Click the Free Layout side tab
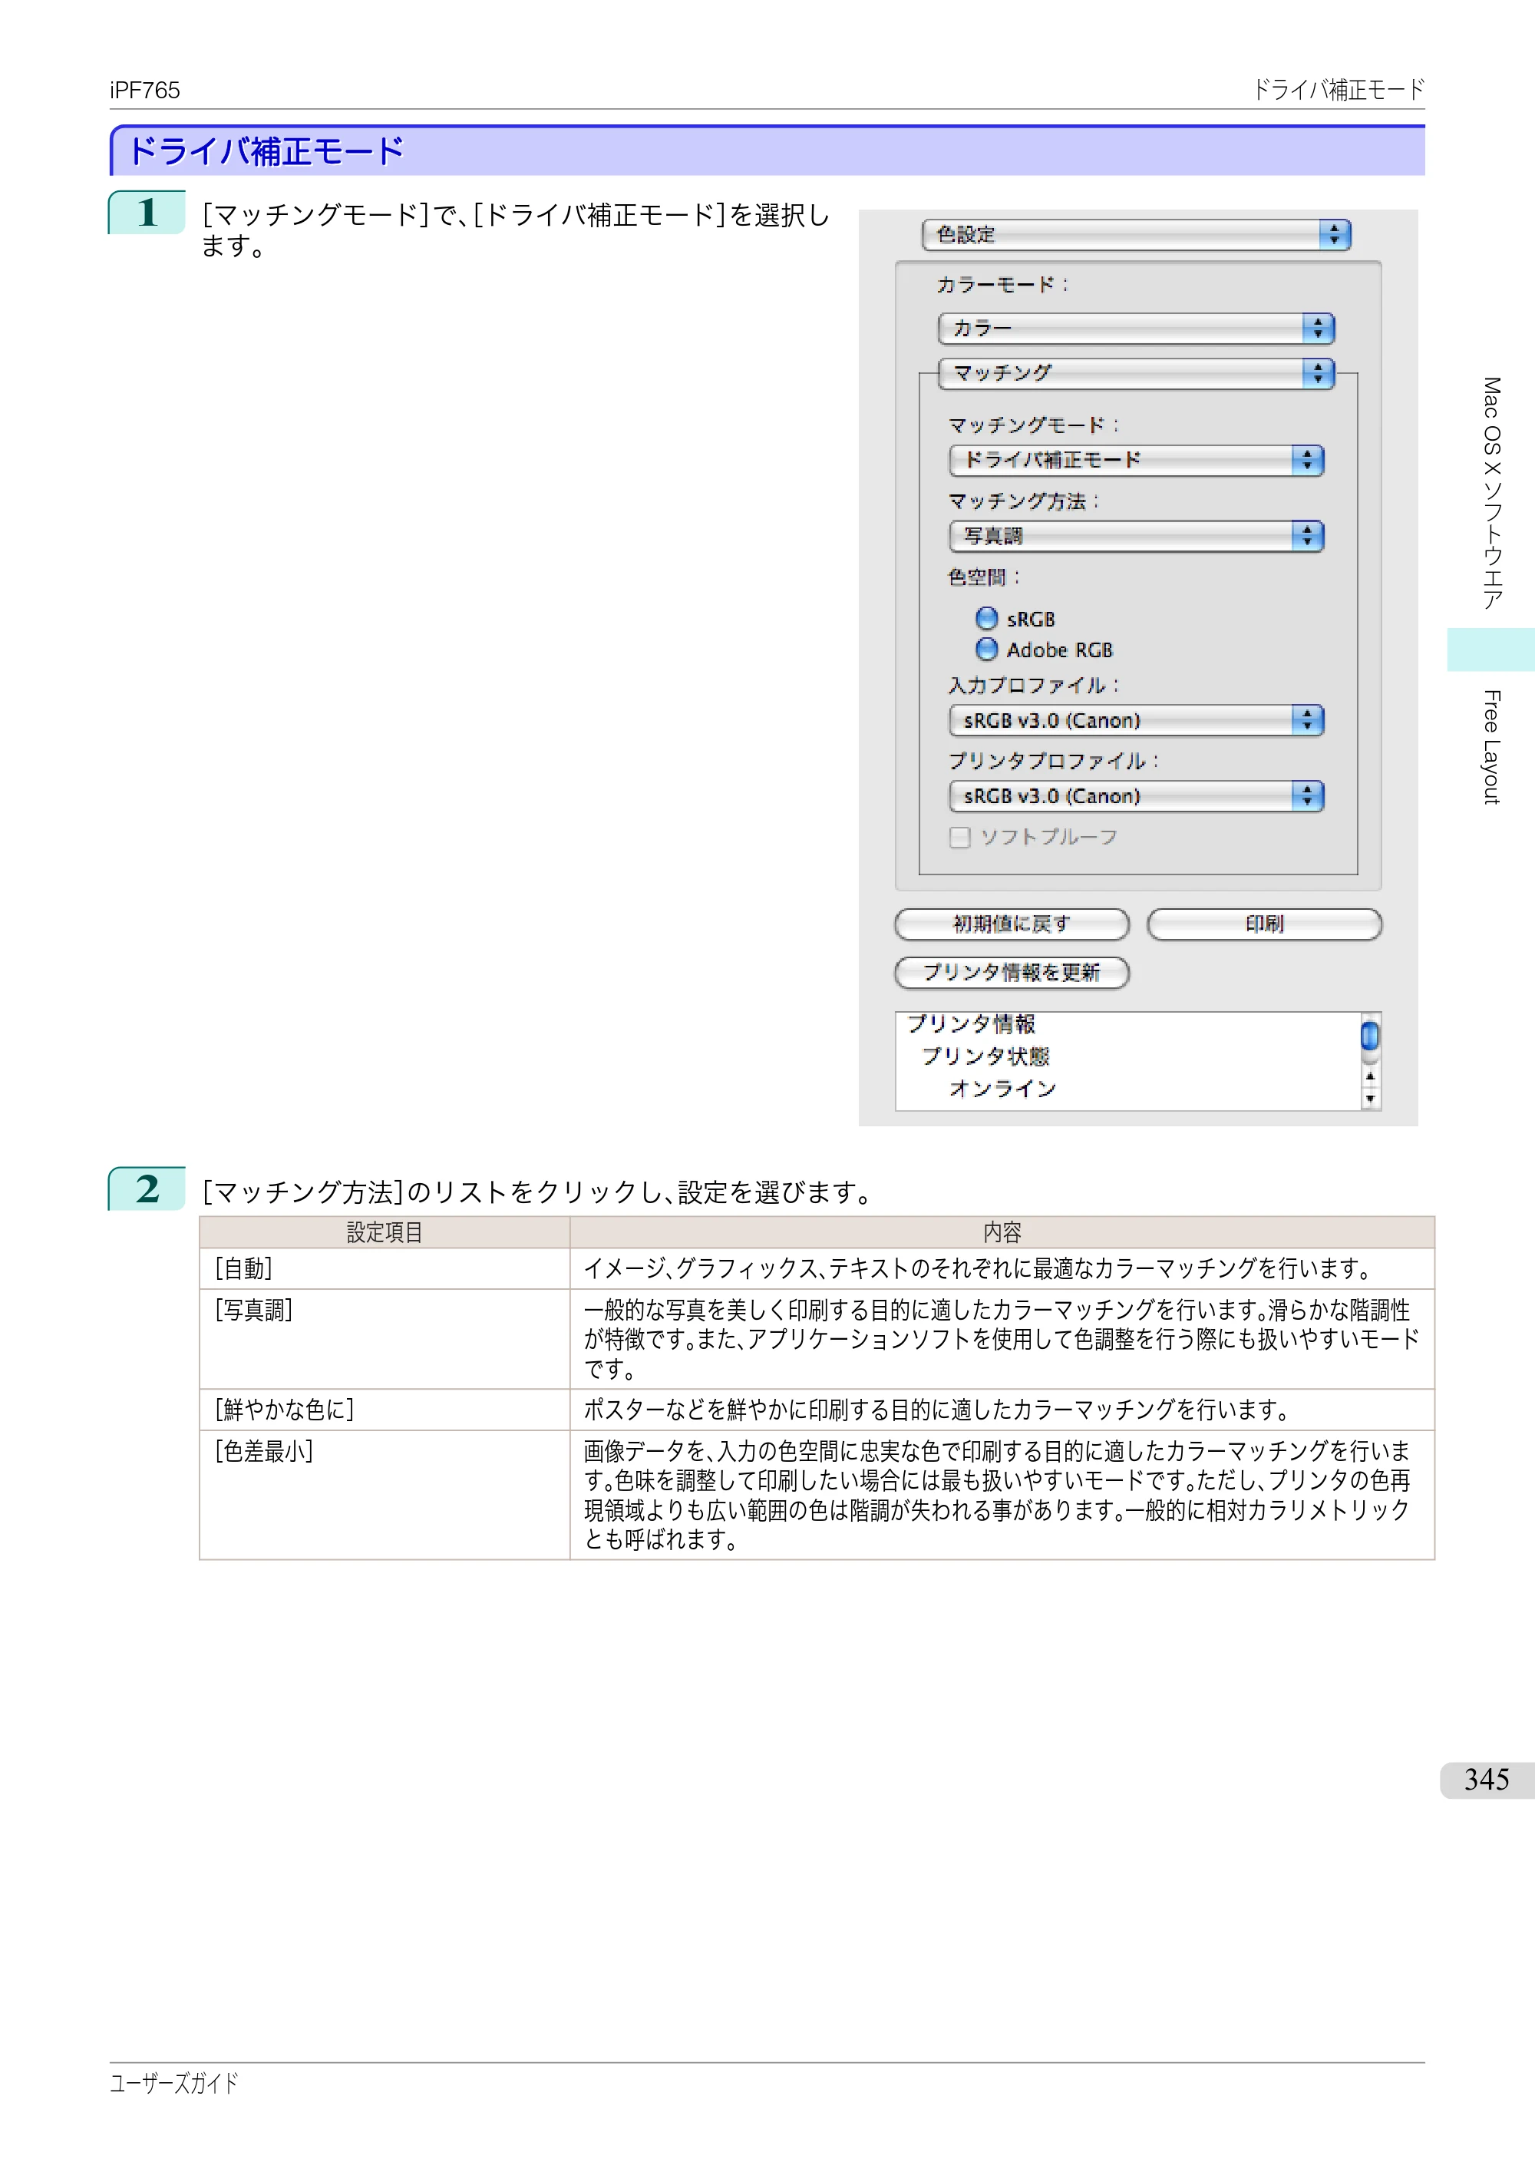 point(1491,747)
